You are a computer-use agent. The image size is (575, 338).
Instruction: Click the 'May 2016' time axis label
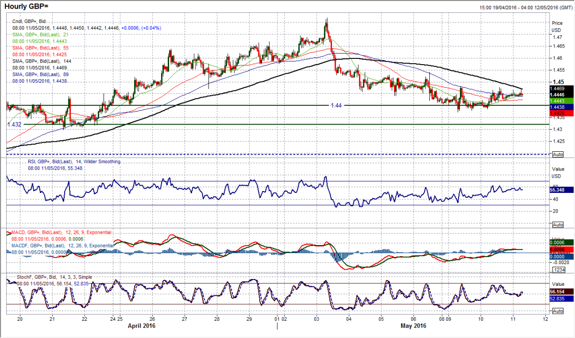point(414,326)
